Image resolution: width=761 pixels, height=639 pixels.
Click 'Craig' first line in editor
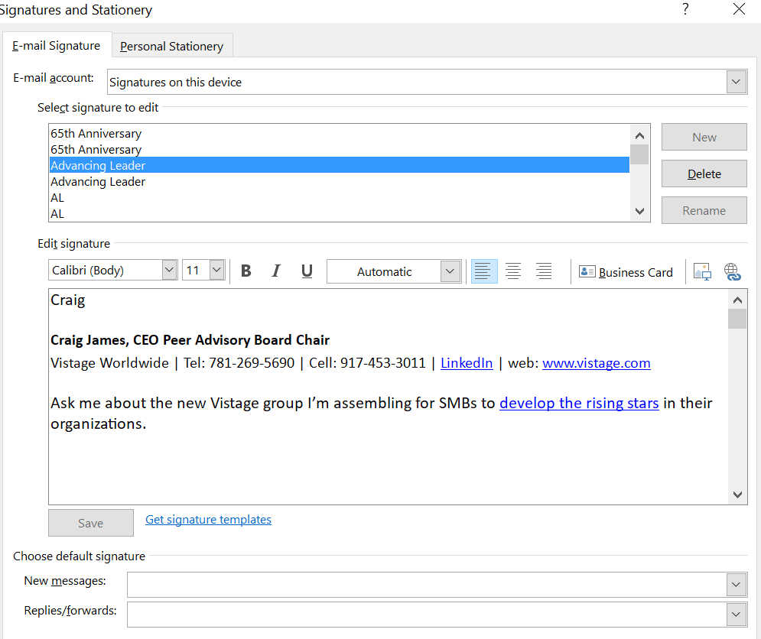coord(68,300)
